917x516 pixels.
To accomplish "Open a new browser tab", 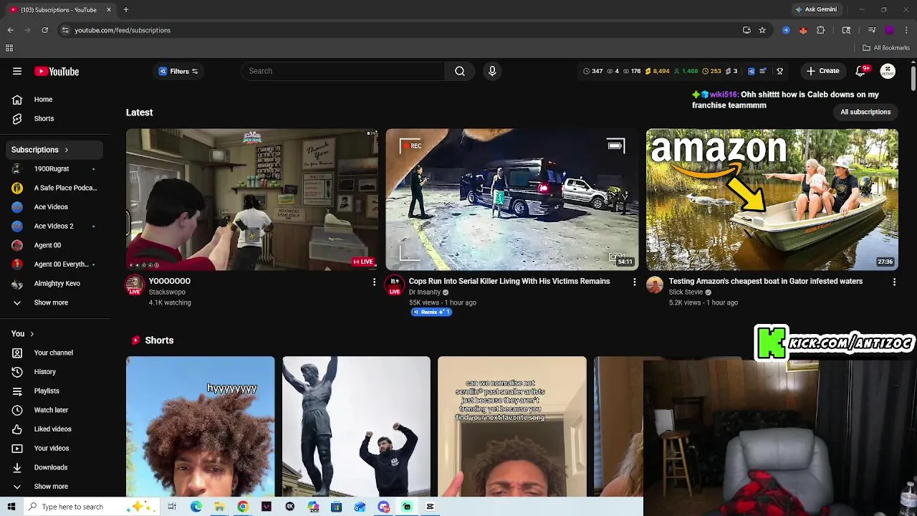I will click(125, 9).
